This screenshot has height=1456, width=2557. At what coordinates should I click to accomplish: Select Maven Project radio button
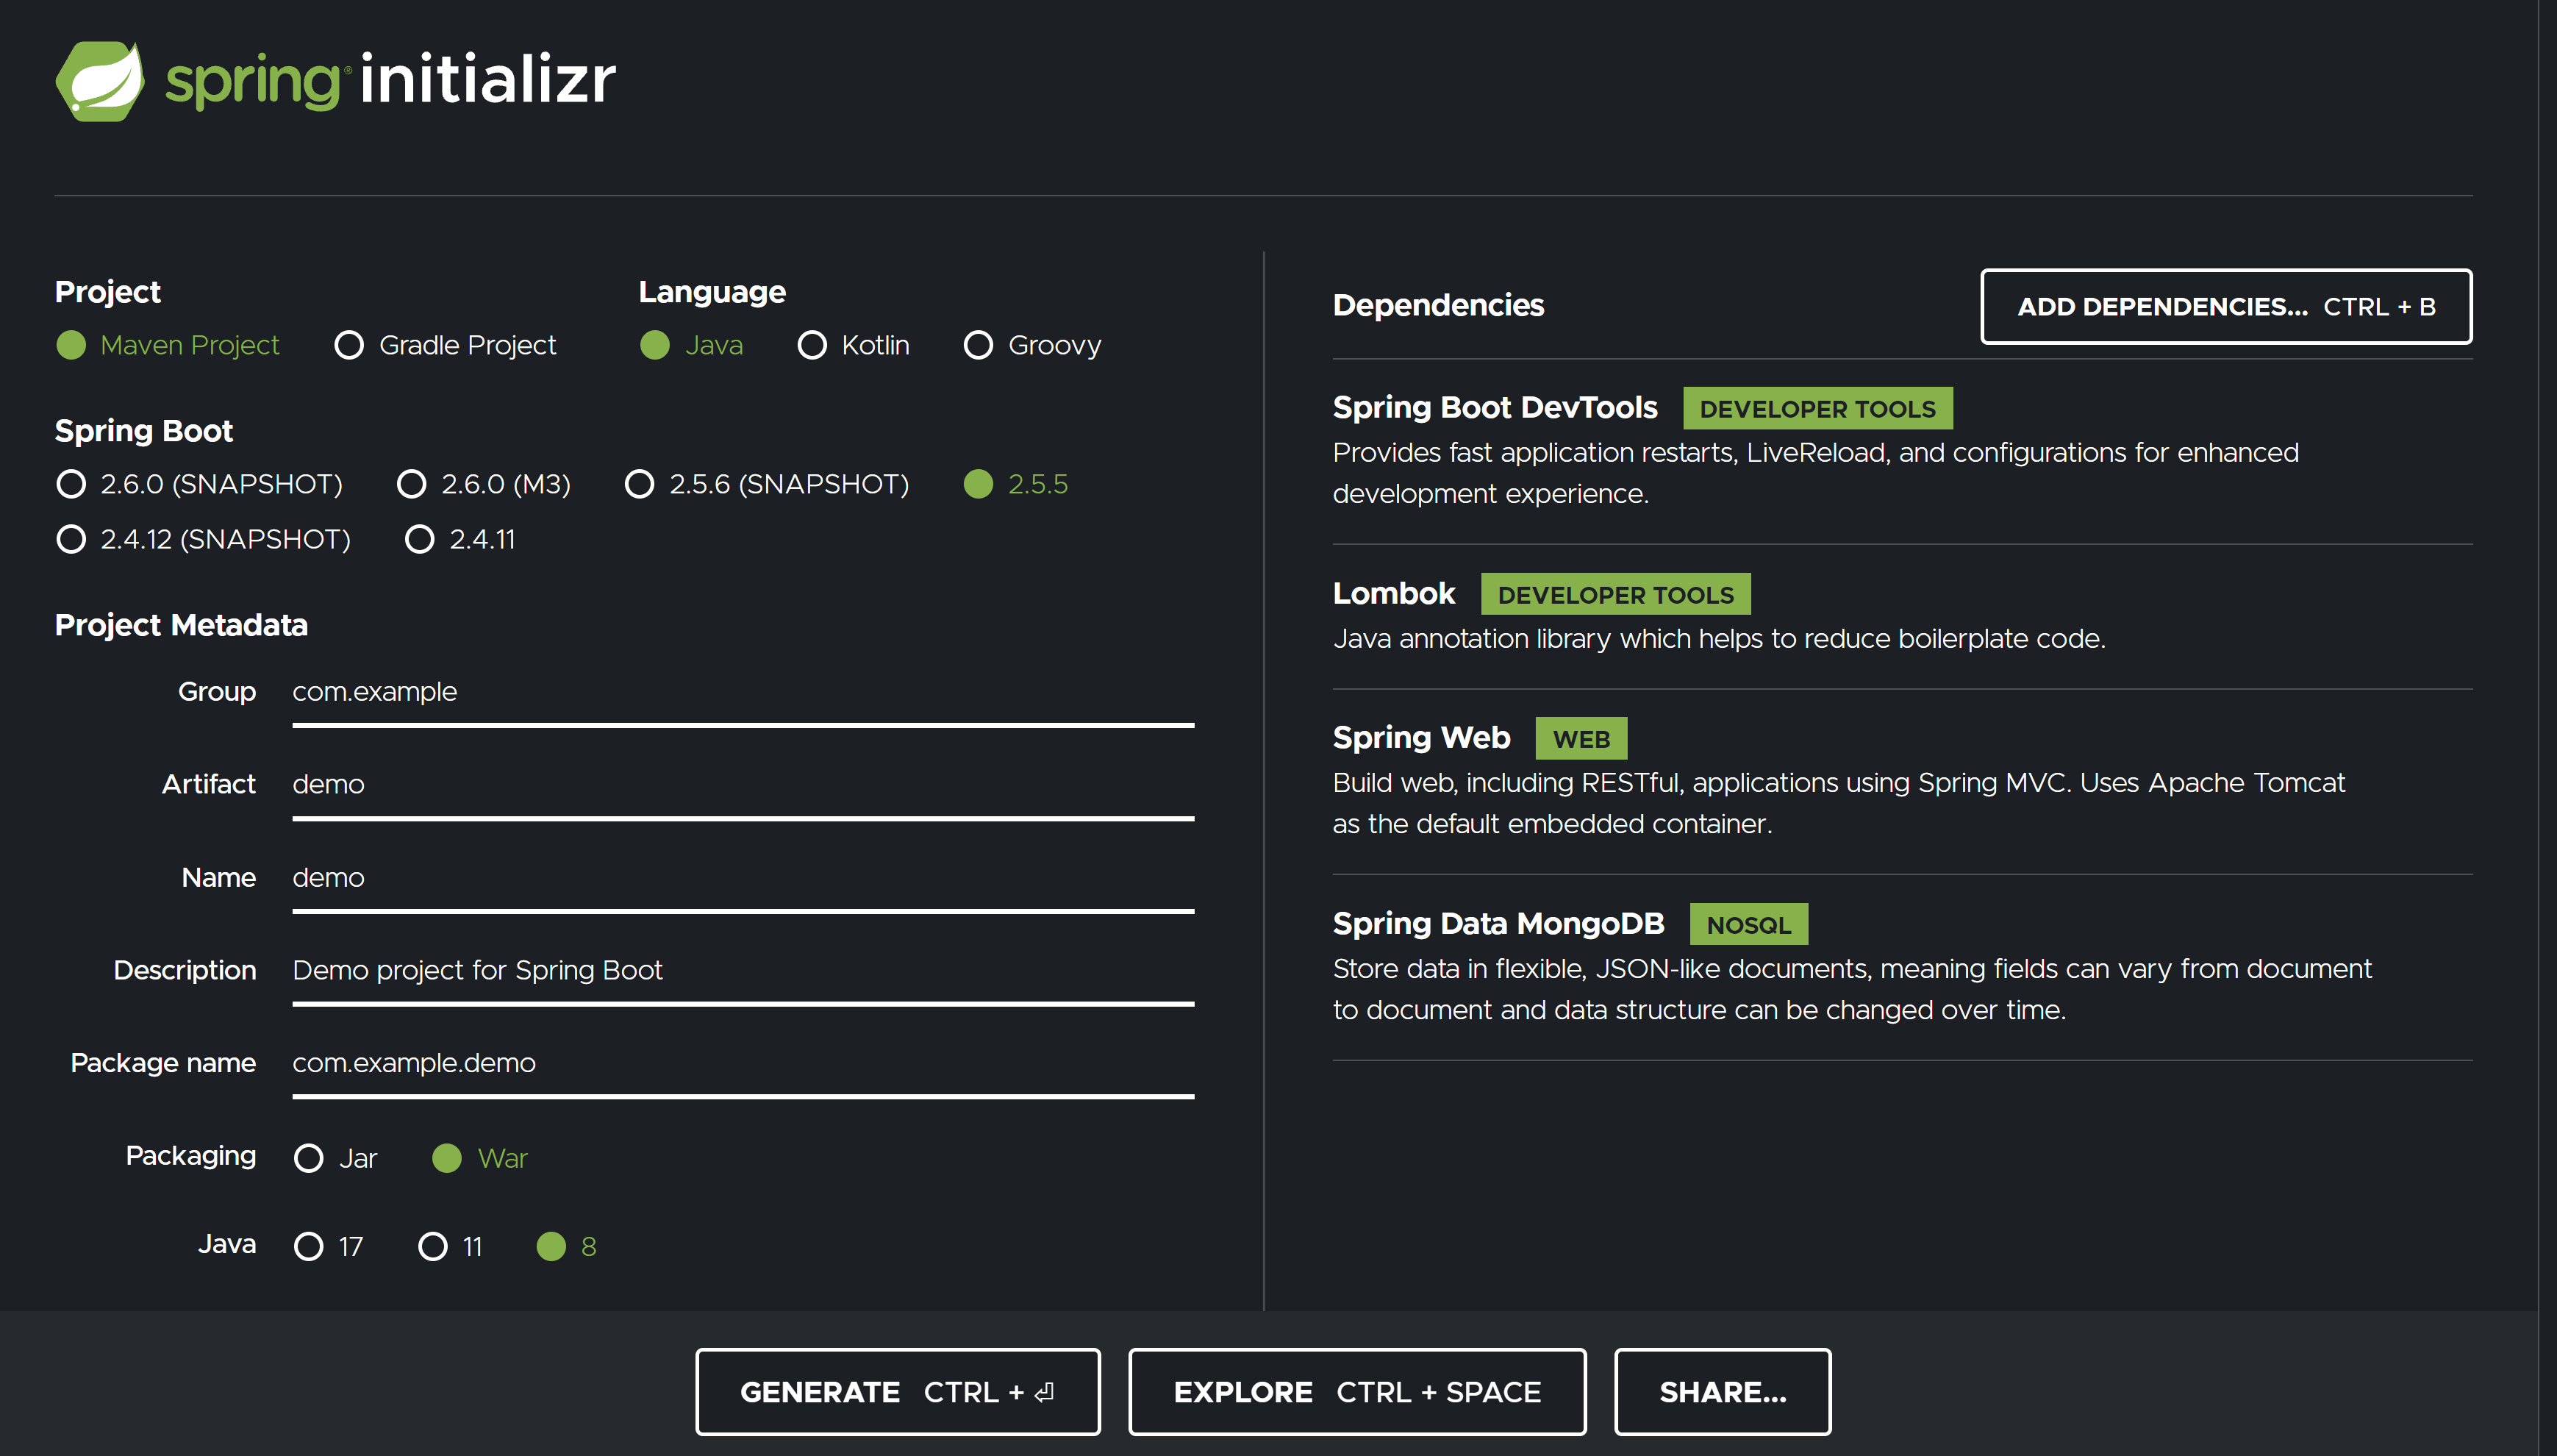click(x=71, y=345)
